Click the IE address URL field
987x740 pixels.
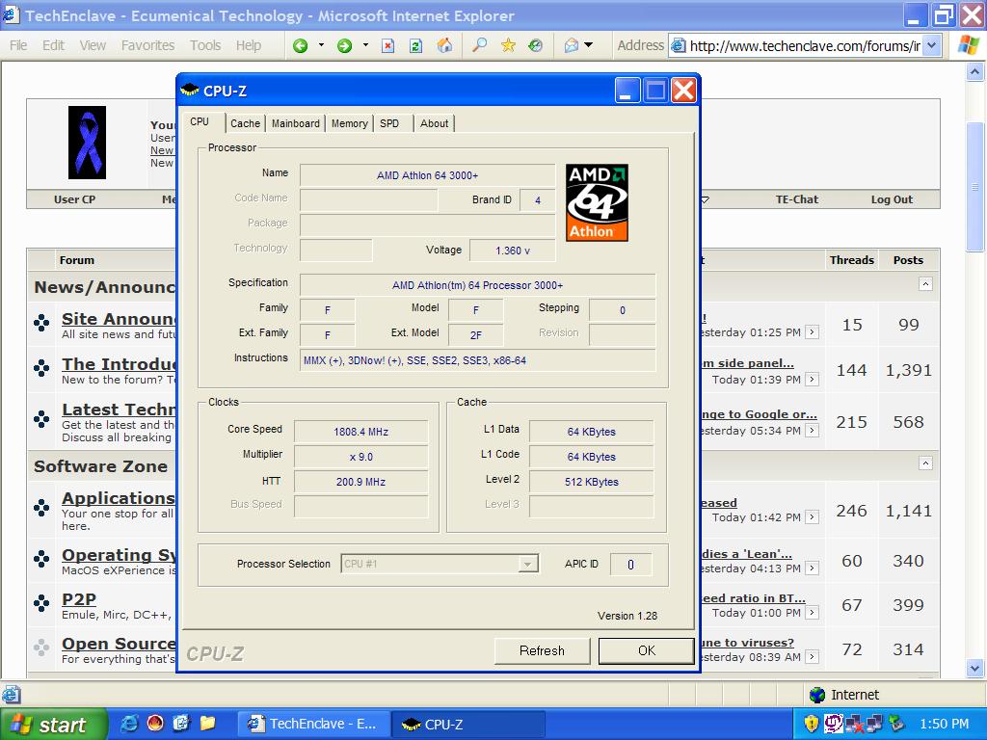pos(804,45)
